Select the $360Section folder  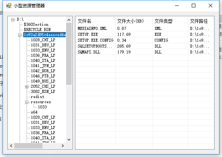(x=36, y=24)
